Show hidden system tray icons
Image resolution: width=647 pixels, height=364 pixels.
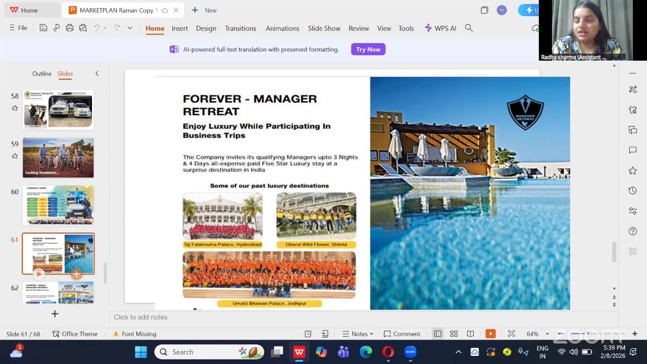tap(458, 352)
